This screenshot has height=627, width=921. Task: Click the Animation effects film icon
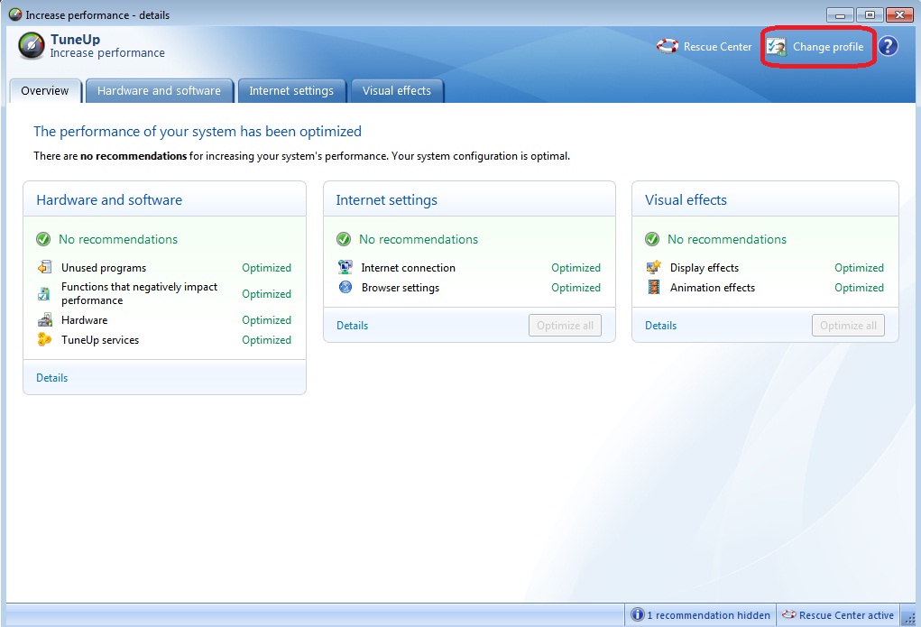654,288
